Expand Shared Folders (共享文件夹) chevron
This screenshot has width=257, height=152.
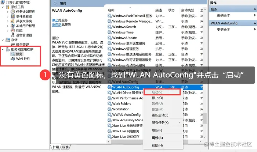pos(8,21)
